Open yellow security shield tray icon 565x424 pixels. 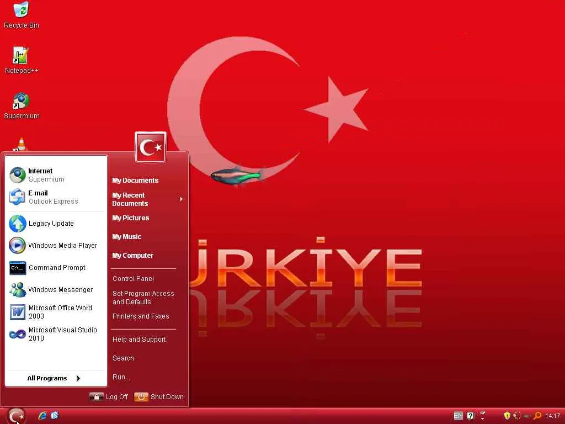point(507,416)
